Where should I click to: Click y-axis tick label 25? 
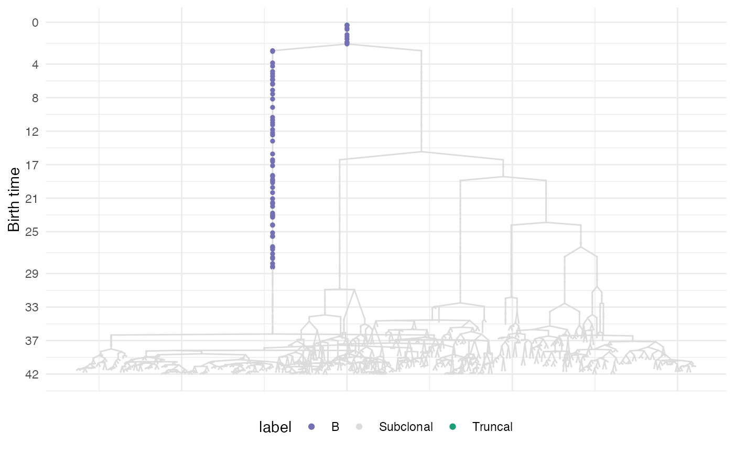pos(33,232)
